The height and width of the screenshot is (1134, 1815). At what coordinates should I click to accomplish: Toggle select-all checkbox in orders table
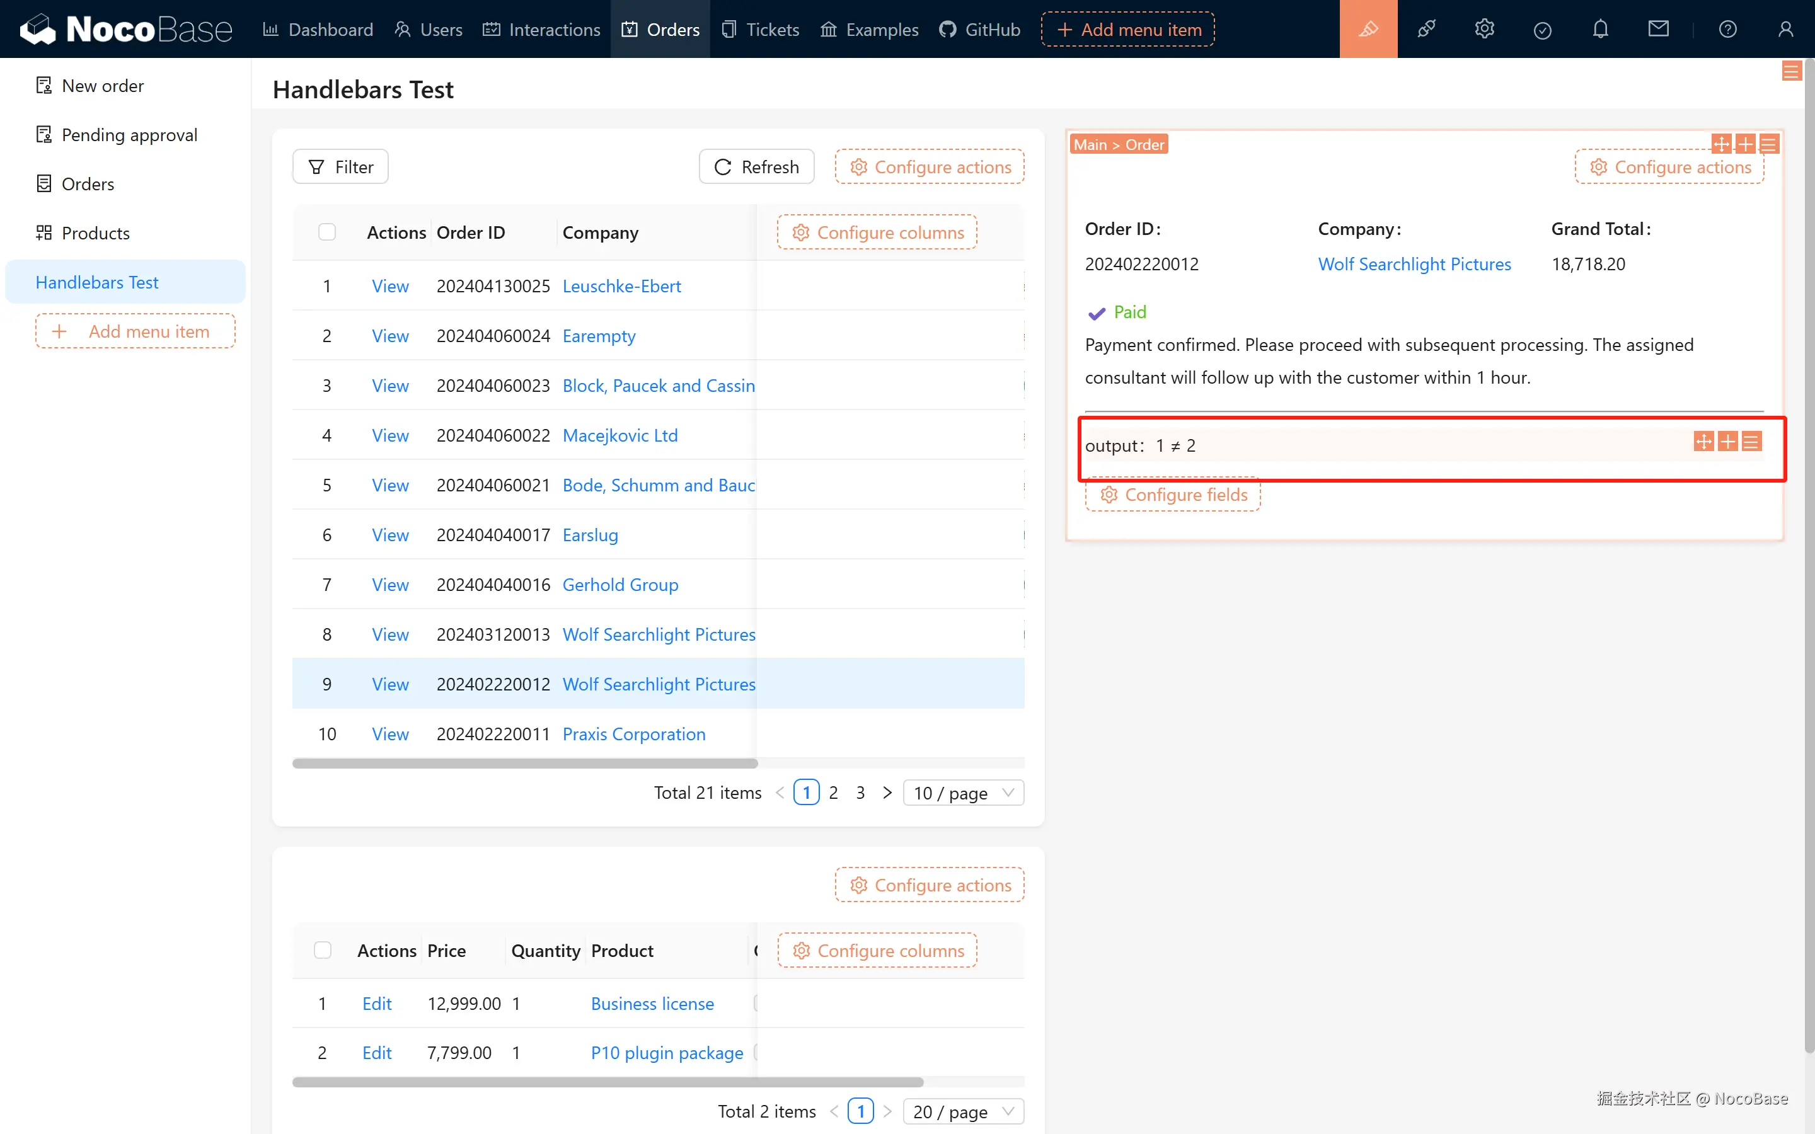click(x=327, y=232)
